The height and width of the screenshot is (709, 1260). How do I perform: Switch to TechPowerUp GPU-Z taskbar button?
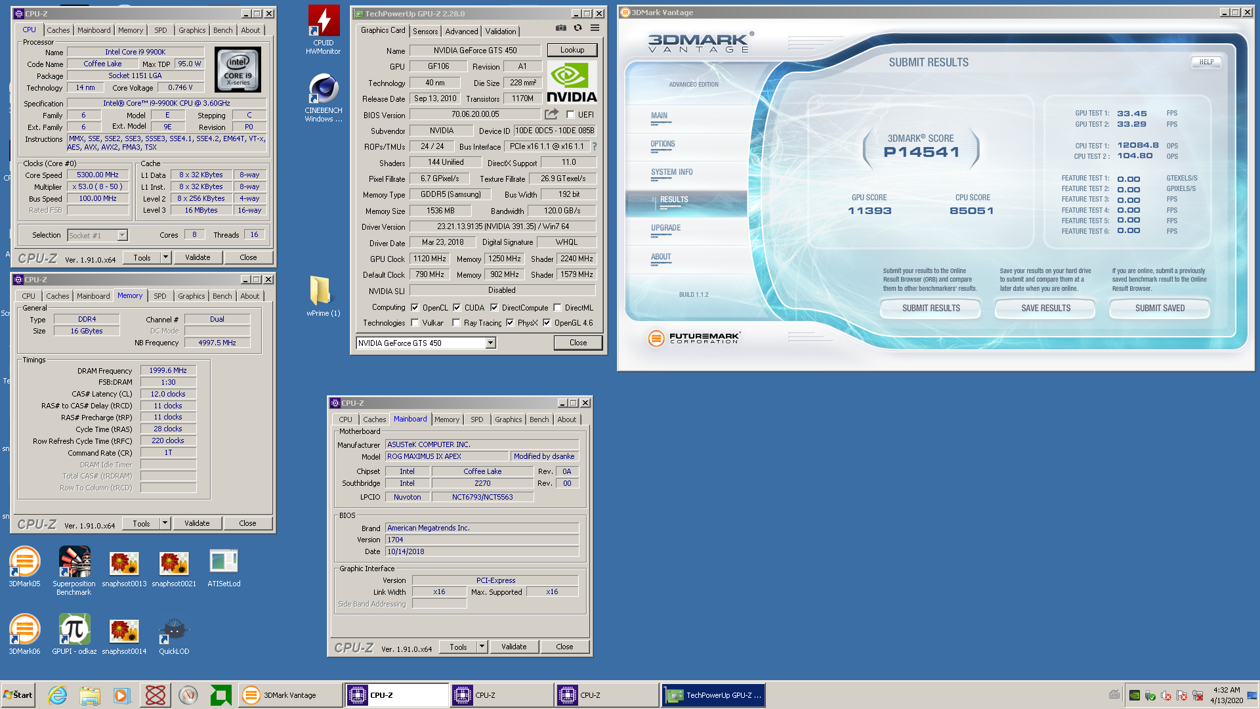tap(713, 695)
